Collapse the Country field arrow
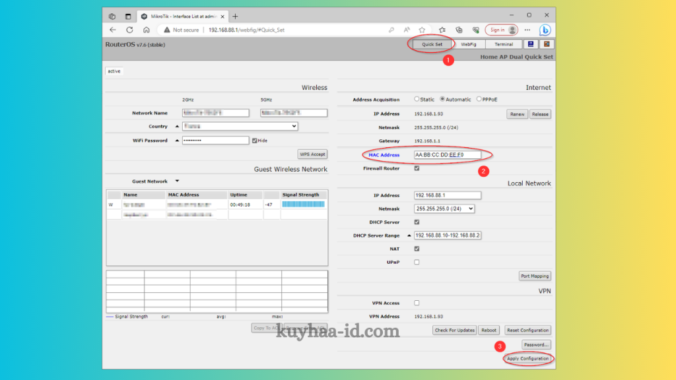 177,126
